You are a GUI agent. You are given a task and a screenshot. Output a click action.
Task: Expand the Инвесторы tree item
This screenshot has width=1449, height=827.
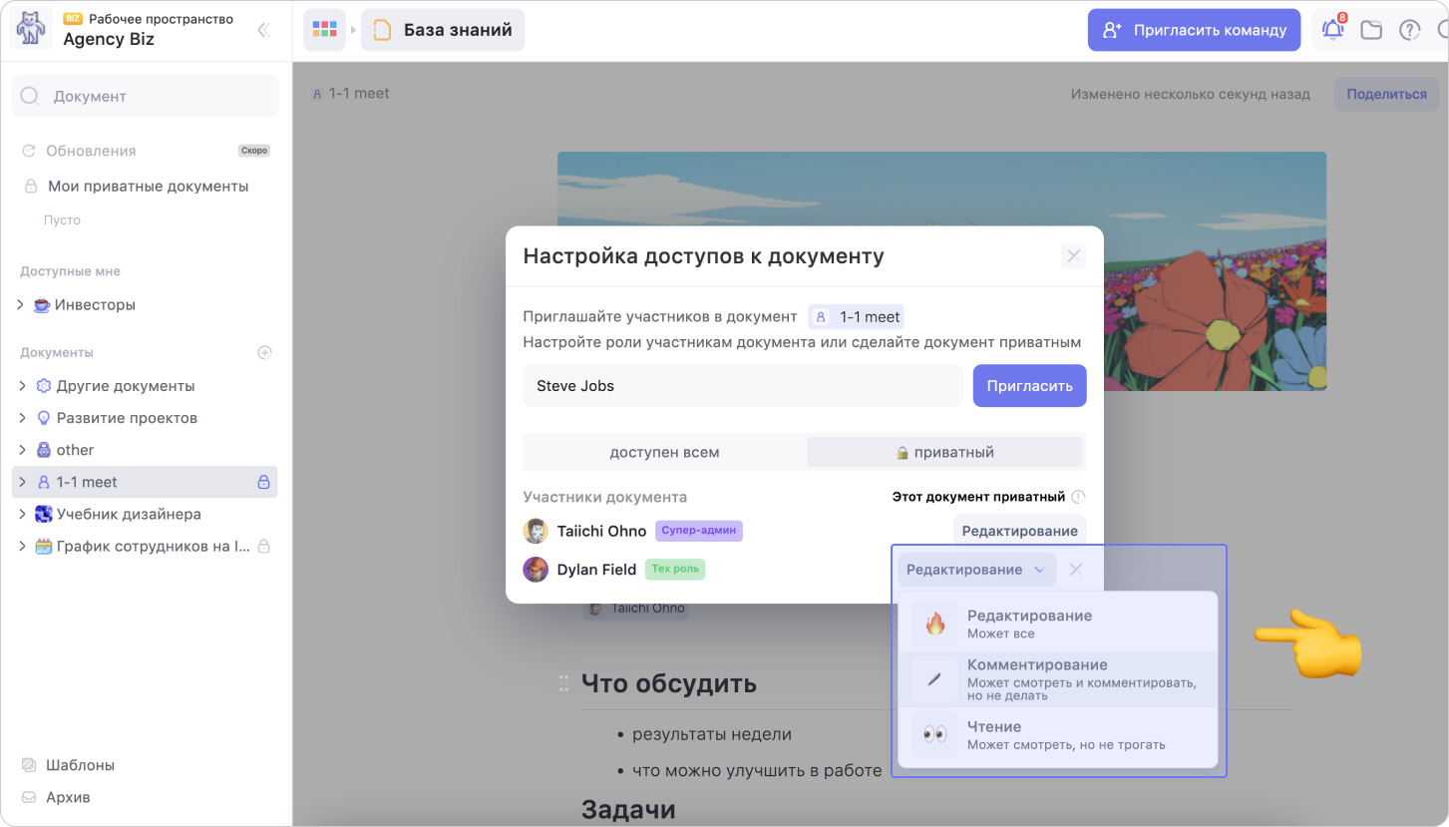pyautogui.click(x=21, y=305)
